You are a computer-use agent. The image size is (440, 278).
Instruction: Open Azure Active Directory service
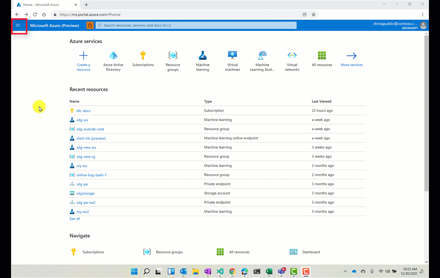point(113,55)
